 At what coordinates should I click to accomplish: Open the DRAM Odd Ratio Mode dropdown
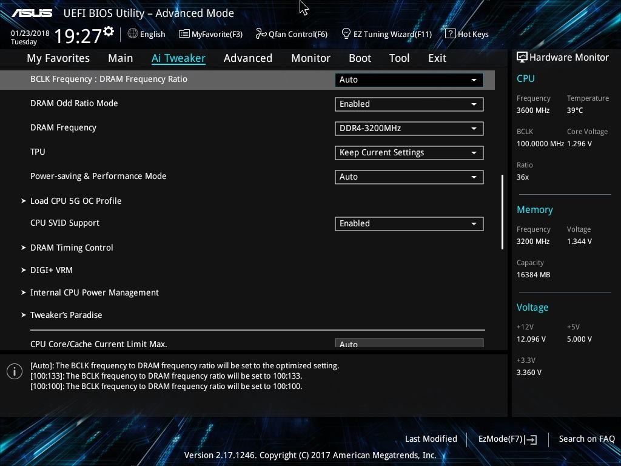tap(409, 104)
